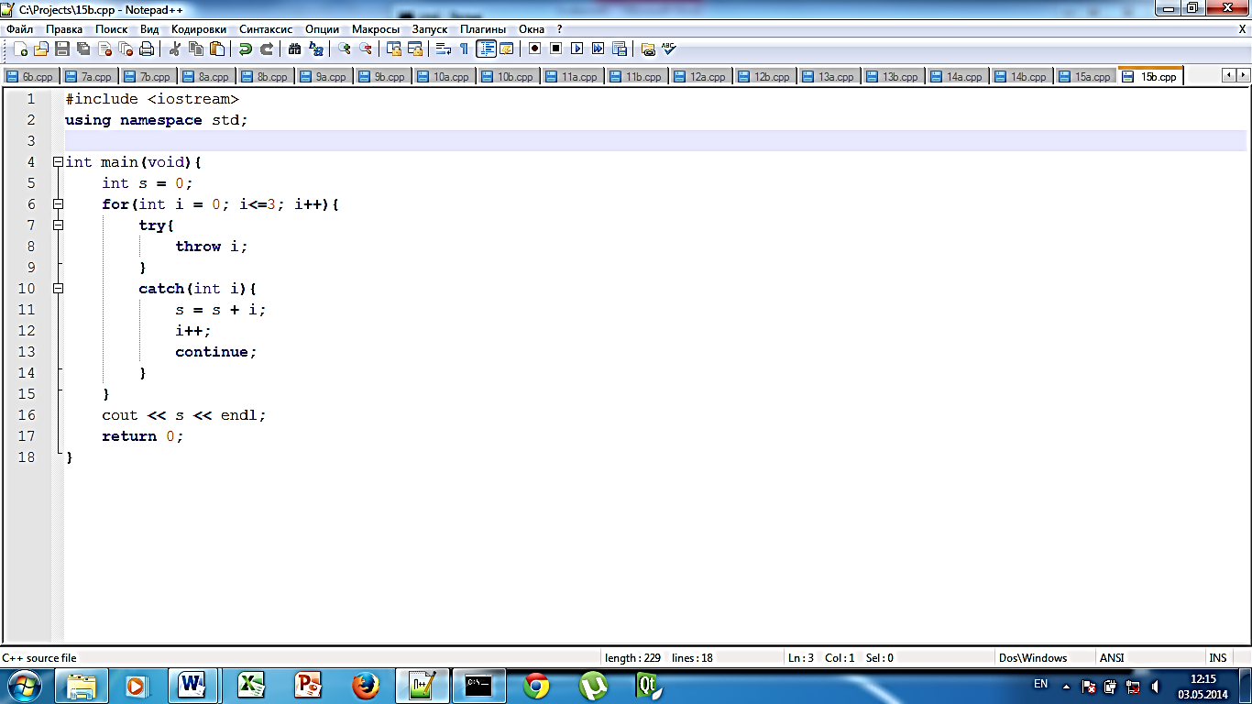
Task: Save the current file with the Save icon
Action: point(62,49)
